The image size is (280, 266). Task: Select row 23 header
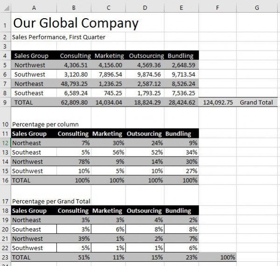pyautogui.click(x=5, y=257)
